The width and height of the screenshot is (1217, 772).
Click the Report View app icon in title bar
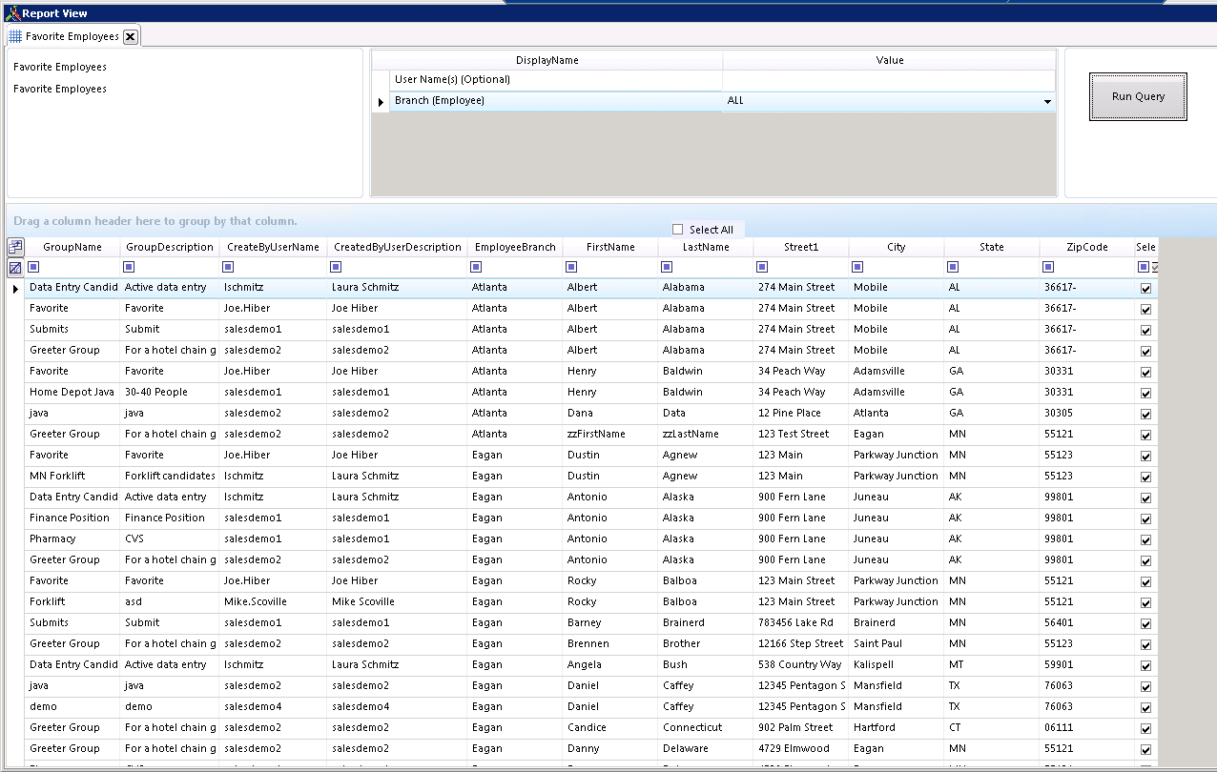click(11, 12)
